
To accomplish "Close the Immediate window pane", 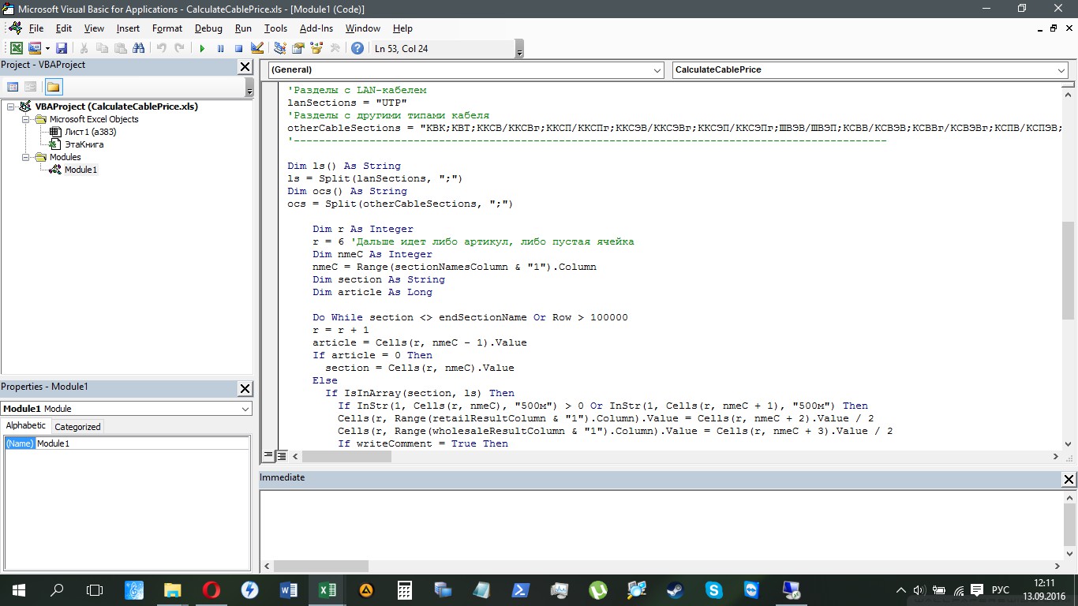I will (1069, 479).
